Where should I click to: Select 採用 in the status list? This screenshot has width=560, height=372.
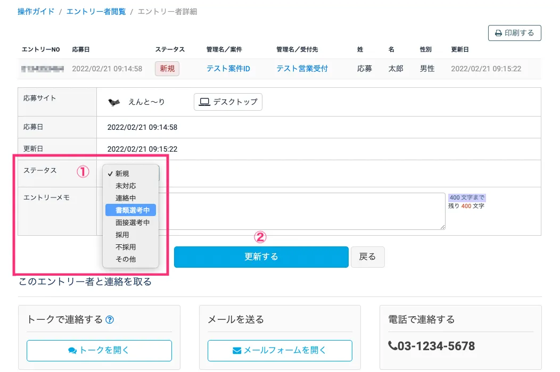(122, 235)
